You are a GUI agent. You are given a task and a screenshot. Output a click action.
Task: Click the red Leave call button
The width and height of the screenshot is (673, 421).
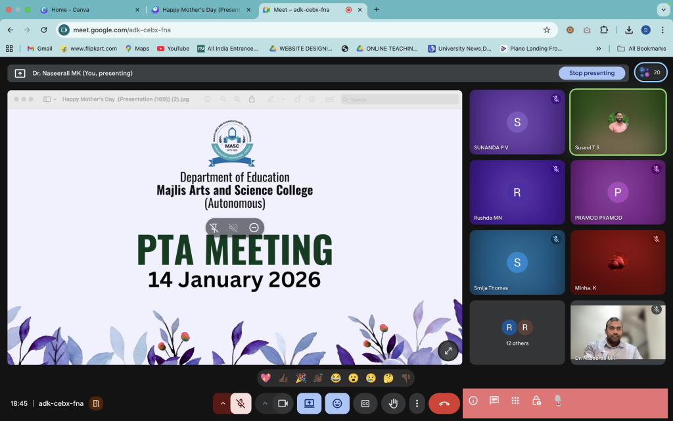(x=444, y=403)
